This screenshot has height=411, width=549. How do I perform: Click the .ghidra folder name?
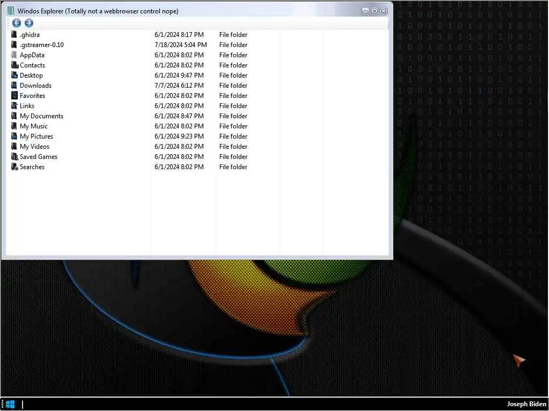[x=30, y=35]
